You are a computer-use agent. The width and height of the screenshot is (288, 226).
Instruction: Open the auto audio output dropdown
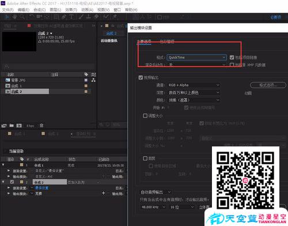156,192
